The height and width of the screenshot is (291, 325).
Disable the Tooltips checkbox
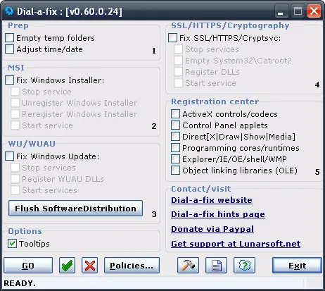(12, 244)
